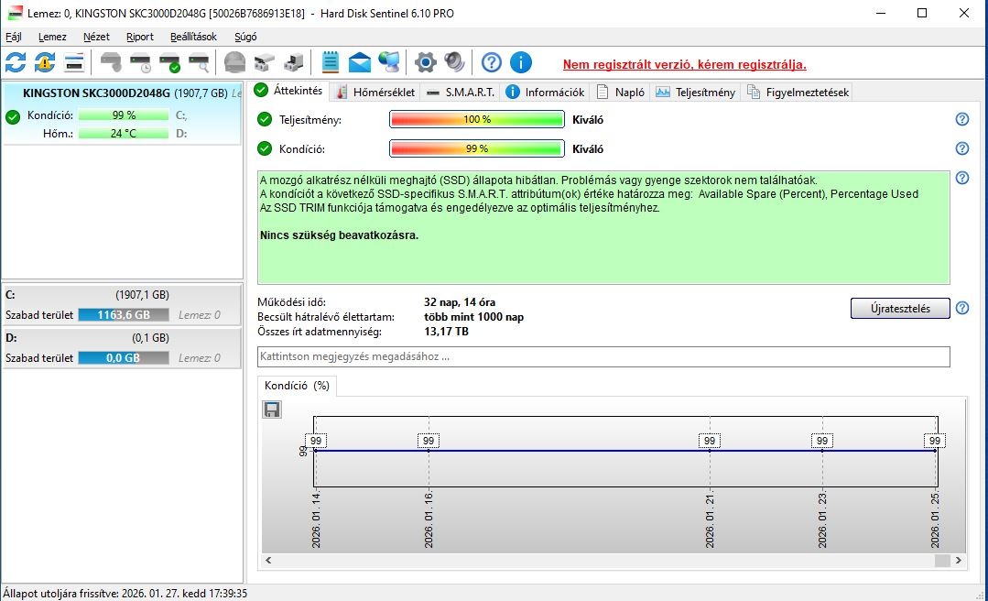Switch to the Figyelmeztetések tab
988x601 pixels.
pyautogui.click(x=798, y=92)
